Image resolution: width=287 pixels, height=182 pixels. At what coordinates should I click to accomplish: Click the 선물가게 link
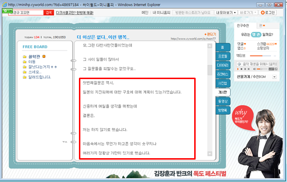[243, 77]
